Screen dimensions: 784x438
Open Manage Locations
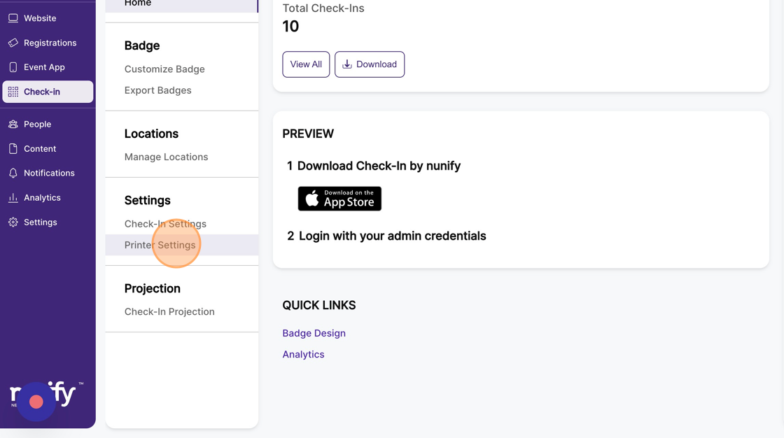pos(166,157)
